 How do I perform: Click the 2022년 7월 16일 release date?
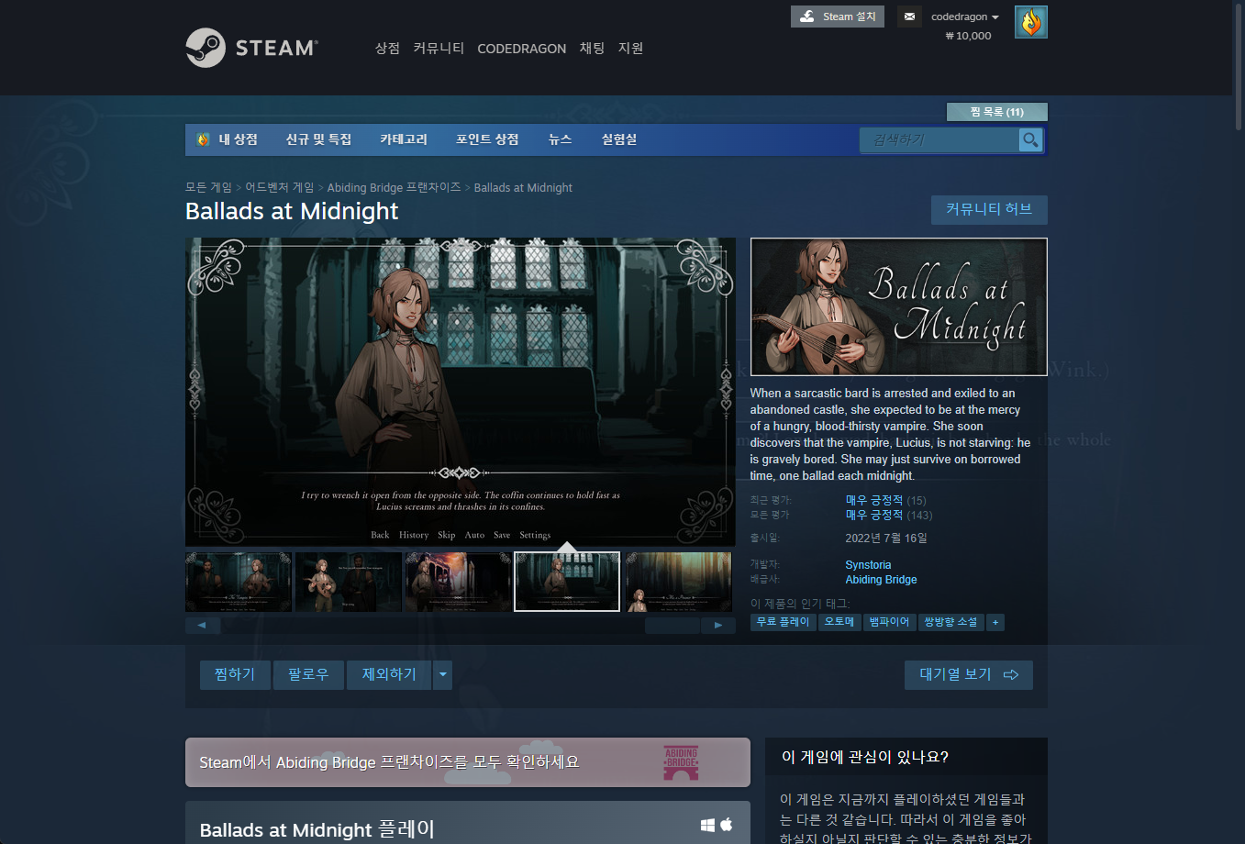click(x=886, y=538)
